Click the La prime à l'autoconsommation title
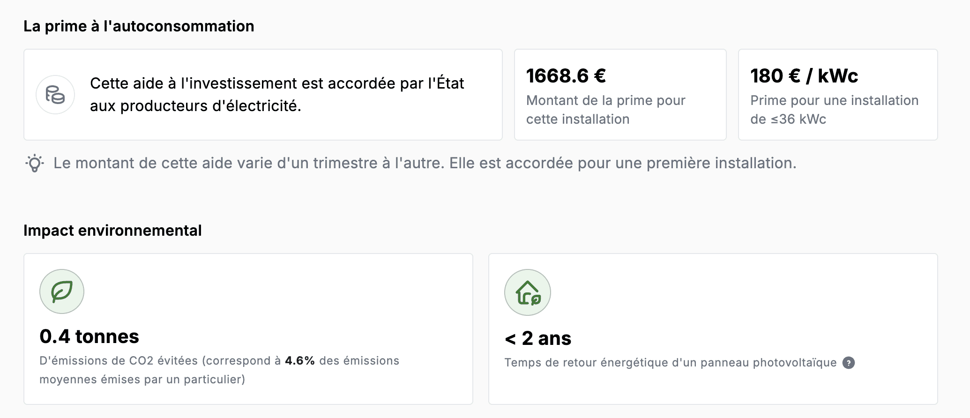The image size is (970, 418). [x=139, y=26]
